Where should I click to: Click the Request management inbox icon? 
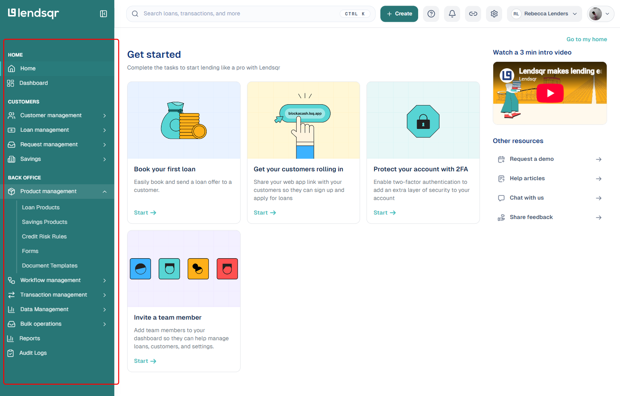12,144
